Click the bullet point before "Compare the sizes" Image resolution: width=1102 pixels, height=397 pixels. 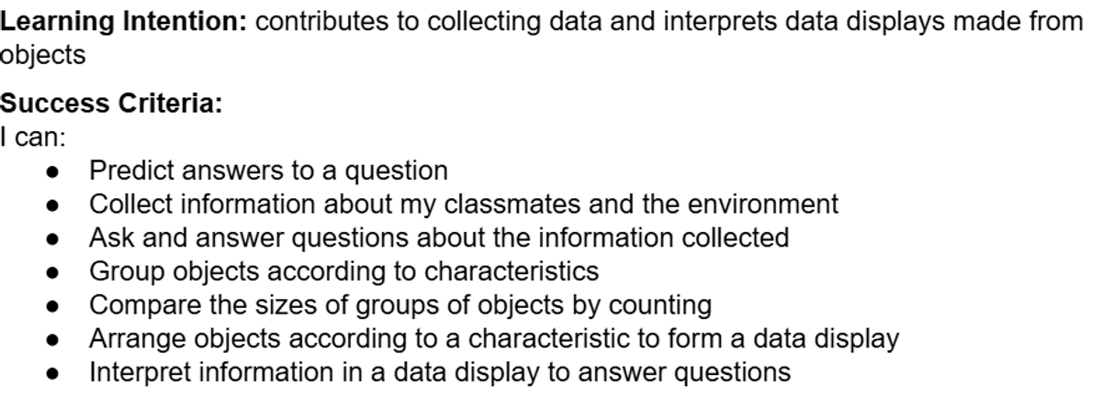click(x=55, y=306)
